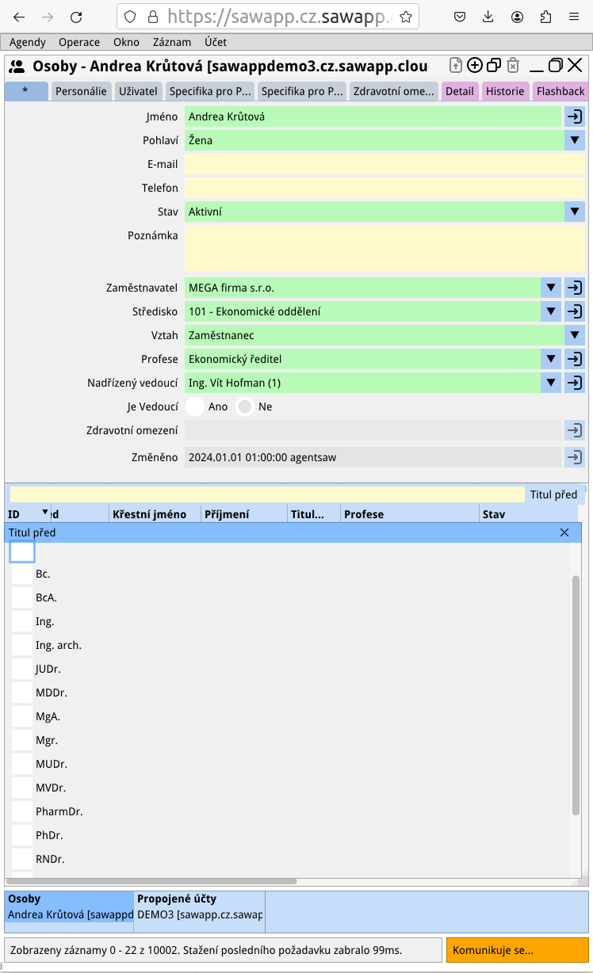The height and width of the screenshot is (973, 593).
Task: Expand the Profese dropdown arrow
Action: click(x=551, y=359)
